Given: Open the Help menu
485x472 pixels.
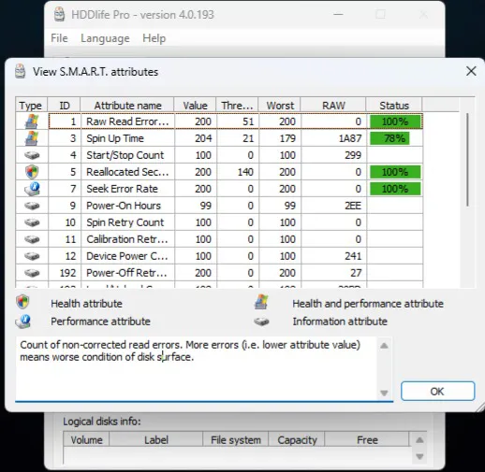Looking at the screenshot, I should tap(154, 38).
